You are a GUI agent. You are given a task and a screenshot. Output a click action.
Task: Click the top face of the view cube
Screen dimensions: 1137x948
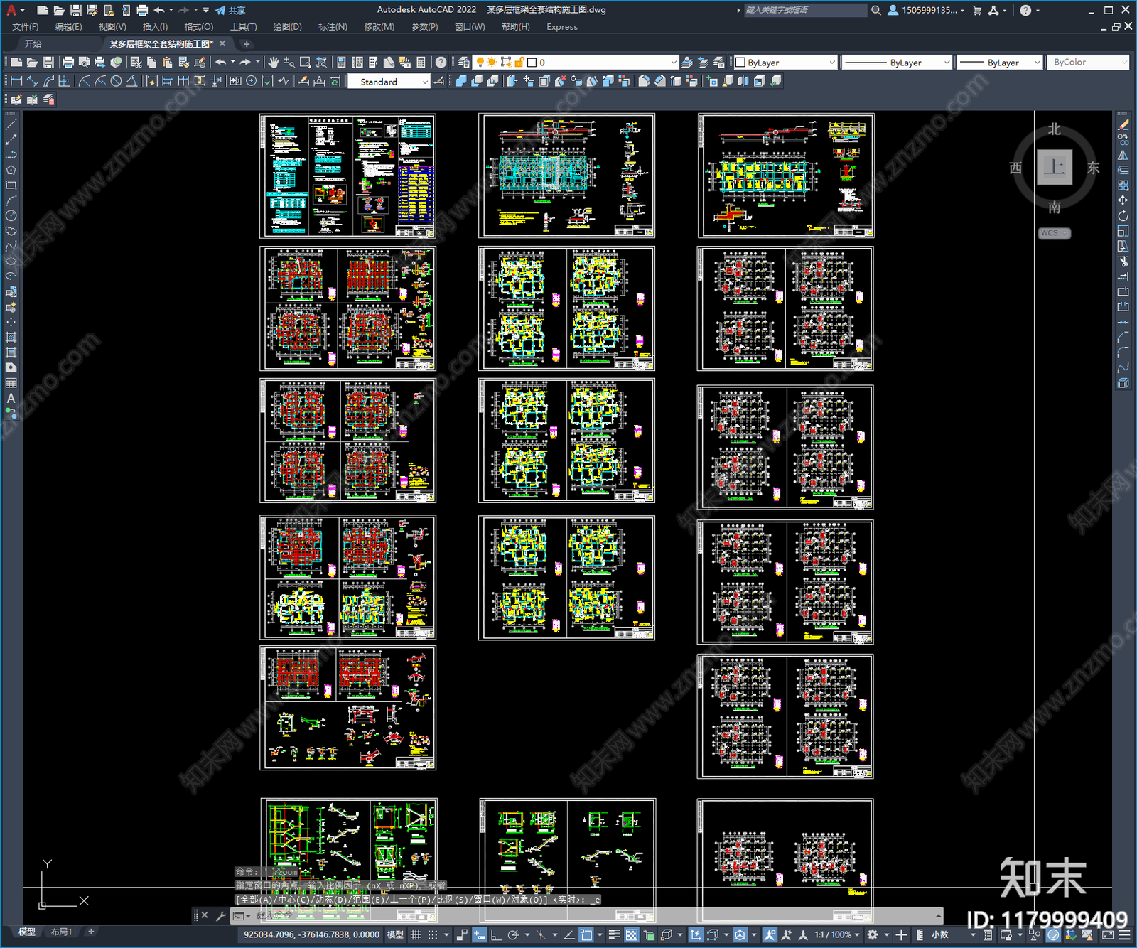[1055, 168]
